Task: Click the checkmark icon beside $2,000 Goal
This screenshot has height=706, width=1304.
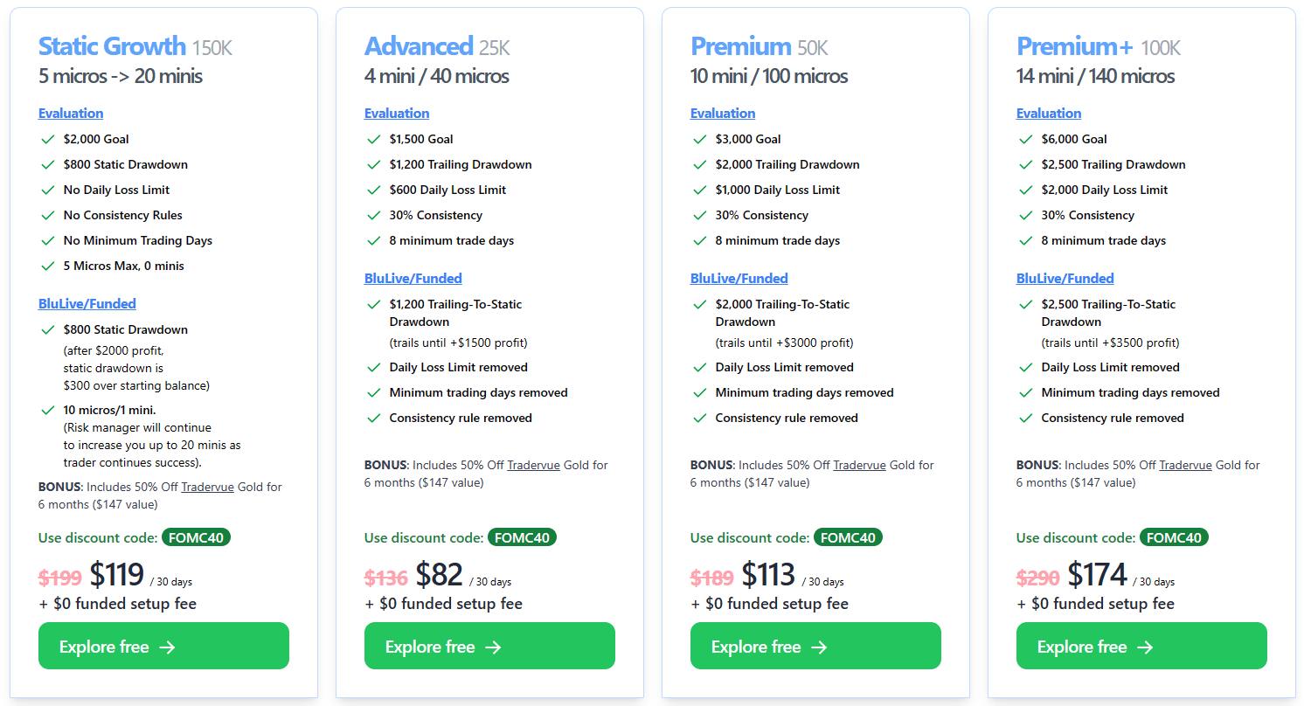Action: click(x=48, y=139)
